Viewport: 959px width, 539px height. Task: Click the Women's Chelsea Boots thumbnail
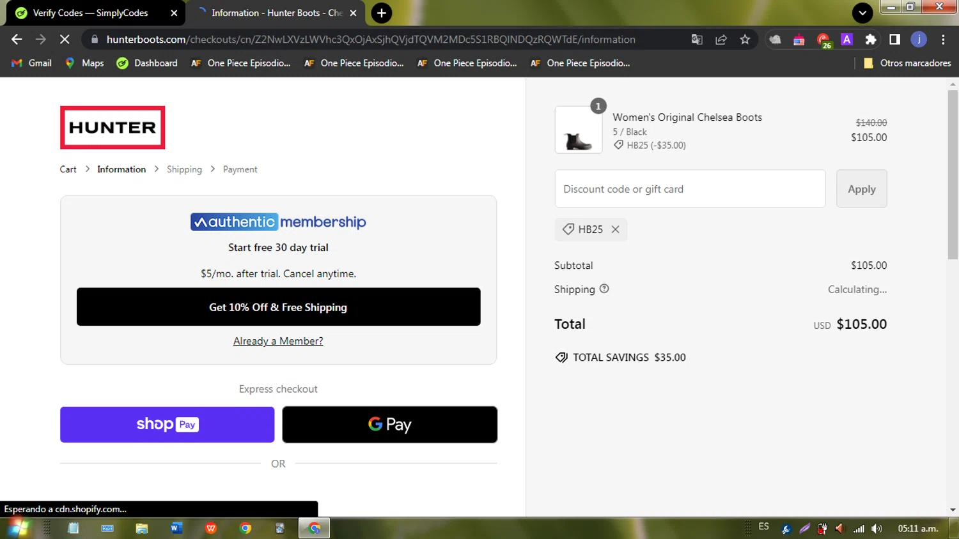point(579,130)
